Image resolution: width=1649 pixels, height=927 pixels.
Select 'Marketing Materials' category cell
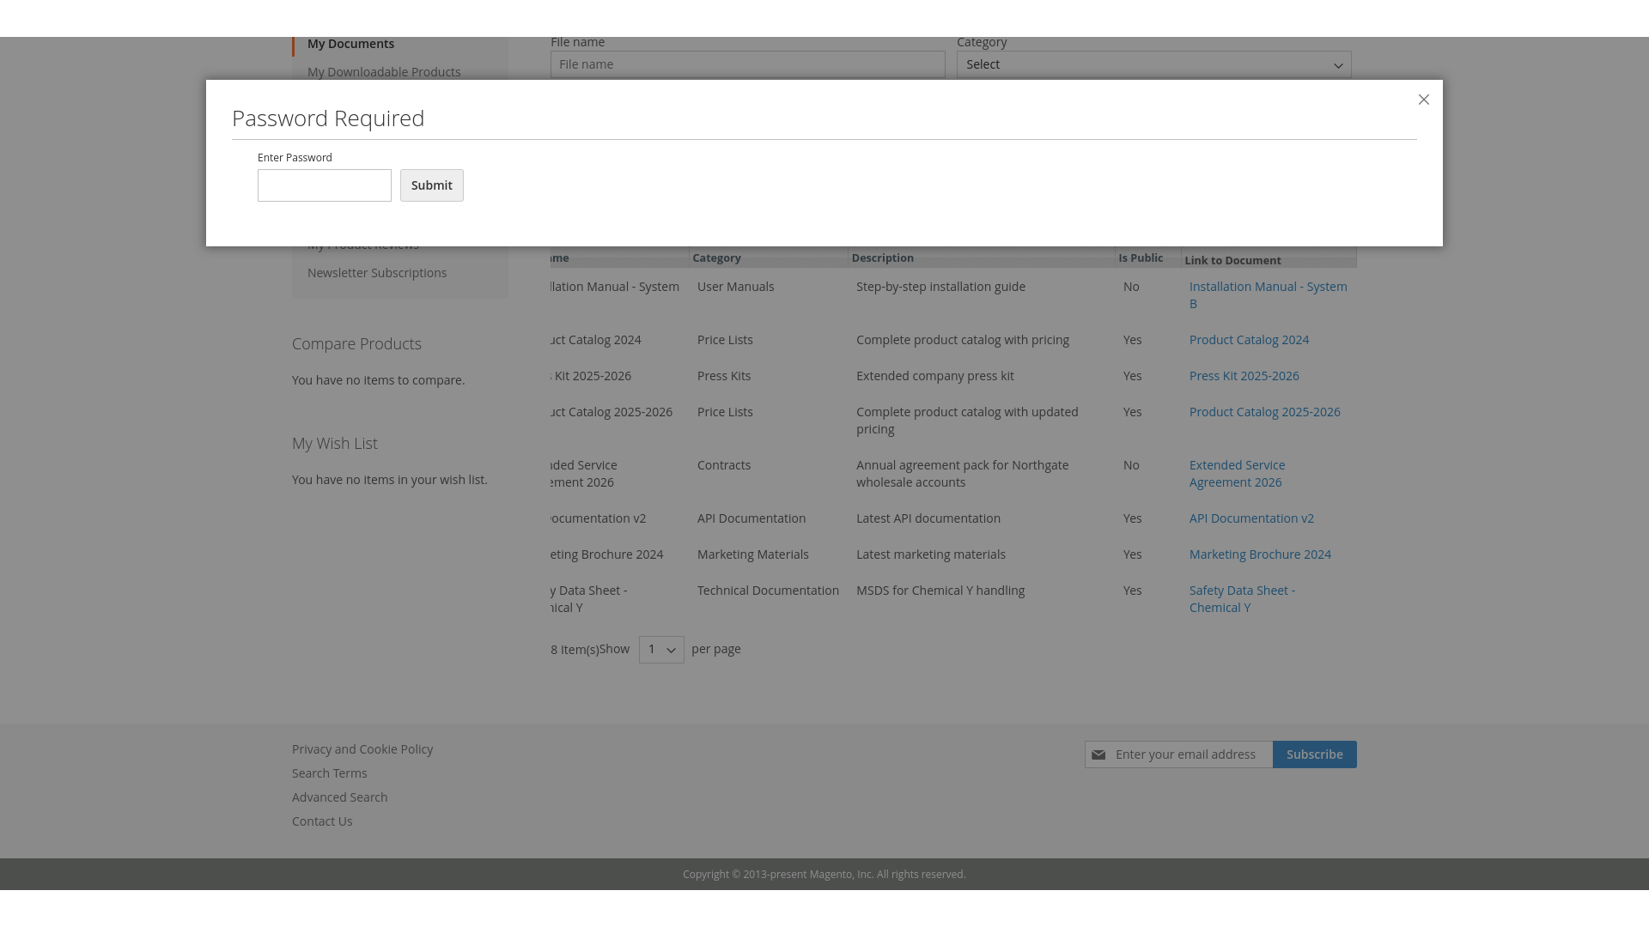click(753, 554)
